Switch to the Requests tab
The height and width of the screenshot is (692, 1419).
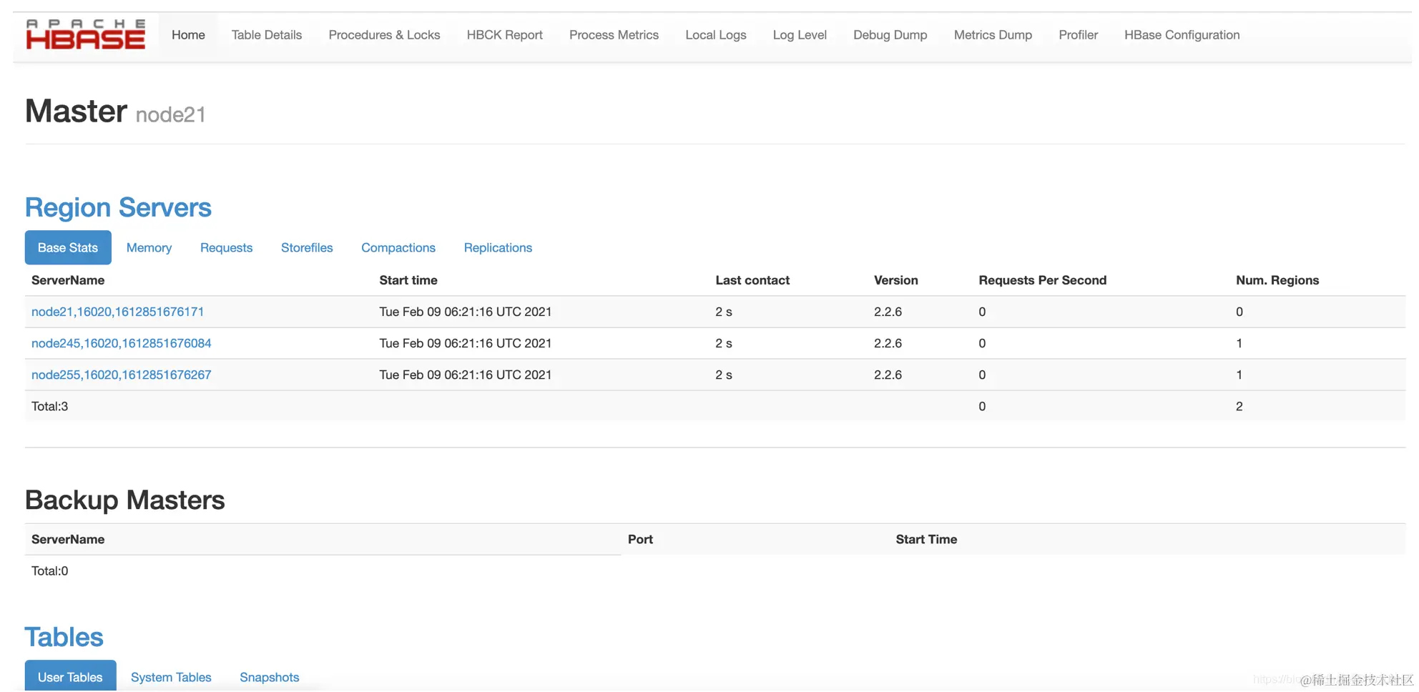click(226, 247)
